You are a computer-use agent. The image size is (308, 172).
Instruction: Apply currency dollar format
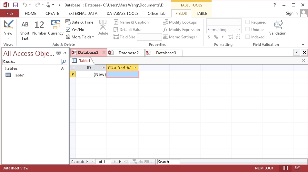pyautogui.click(x=209, y=37)
